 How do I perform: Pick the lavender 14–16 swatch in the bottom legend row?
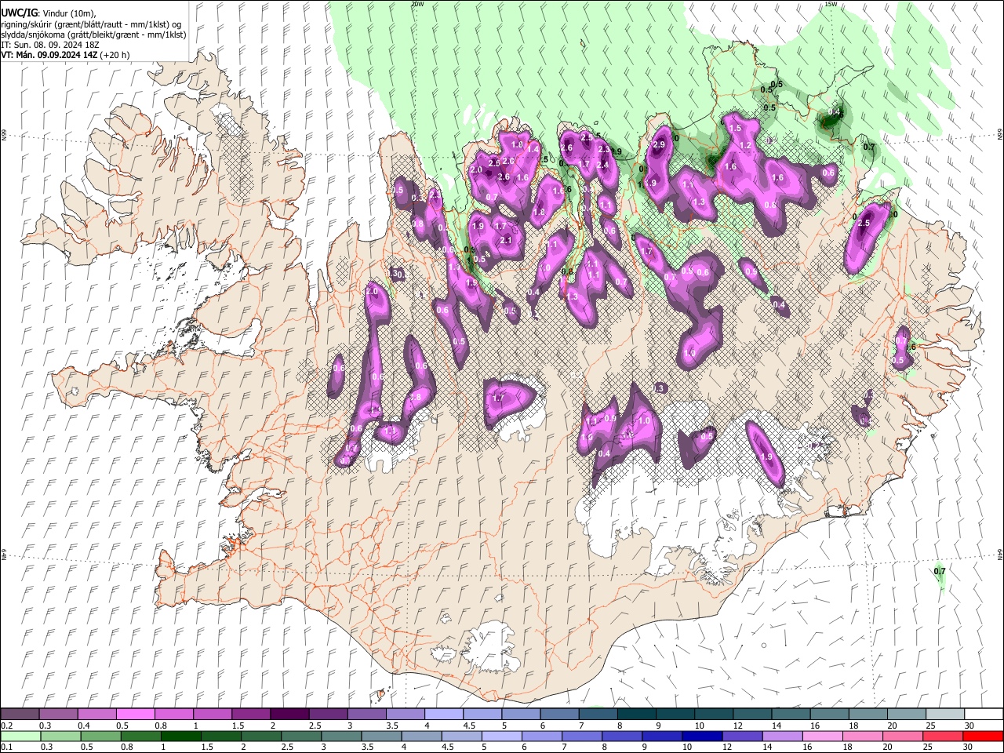(781, 737)
